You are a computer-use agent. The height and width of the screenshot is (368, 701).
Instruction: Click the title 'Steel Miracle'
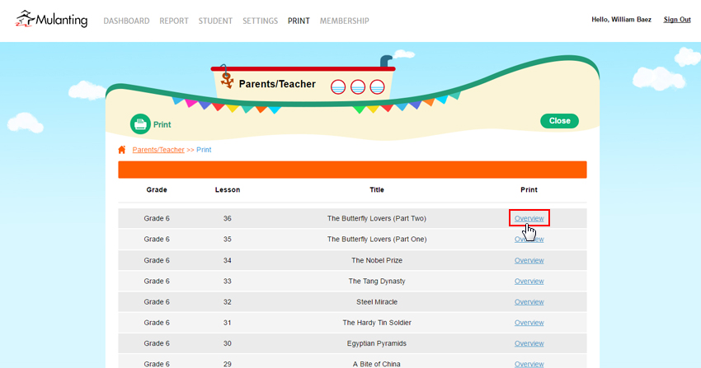pyautogui.click(x=377, y=301)
